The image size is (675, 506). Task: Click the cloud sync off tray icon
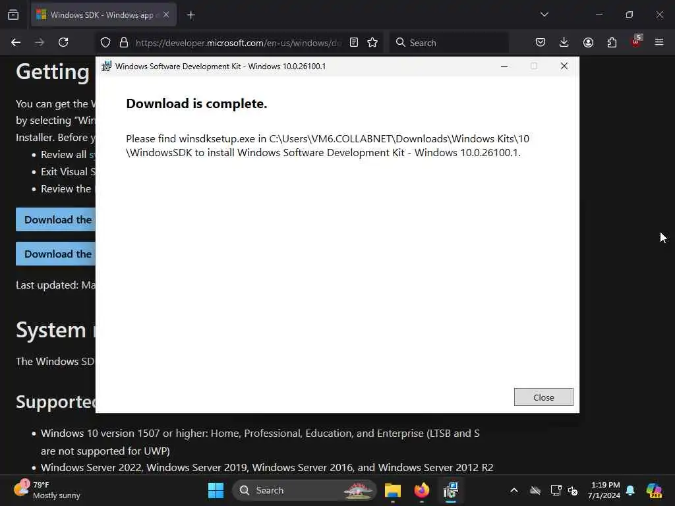click(x=535, y=490)
